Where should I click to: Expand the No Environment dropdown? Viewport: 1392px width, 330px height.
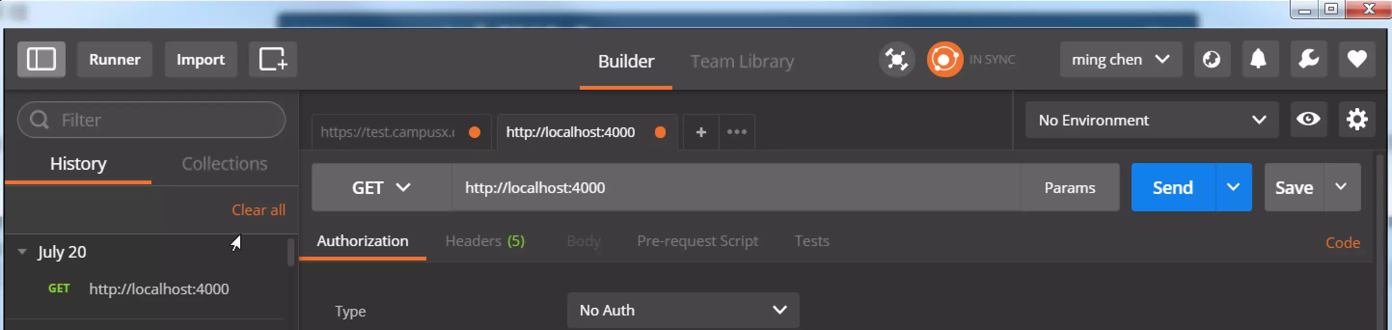[x=1151, y=120]
